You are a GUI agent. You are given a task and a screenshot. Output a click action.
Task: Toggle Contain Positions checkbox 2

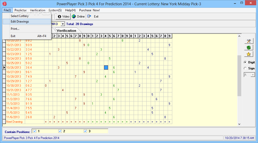pyautogui.click(x=60, y=131)
